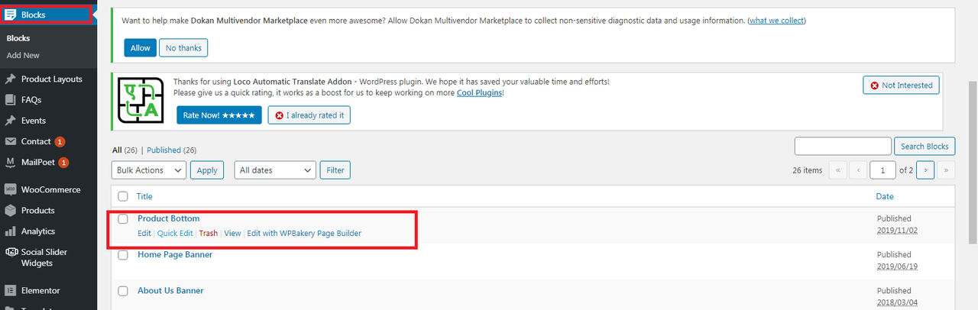The image size is (978, 310).
Task: Click the MailPoet M icon
Action: click(x=11, y=163)
